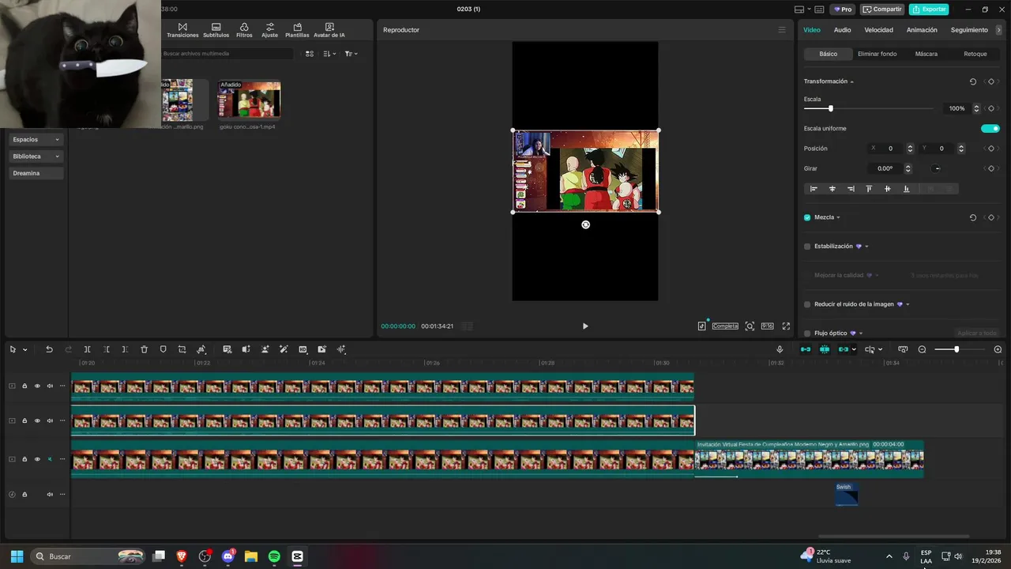Collapse the Transformación section
Screen dimensions: 1011x569
(852, 82)
